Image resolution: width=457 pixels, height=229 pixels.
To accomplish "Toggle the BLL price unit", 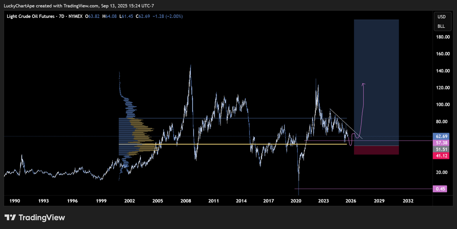I will 442,26.
